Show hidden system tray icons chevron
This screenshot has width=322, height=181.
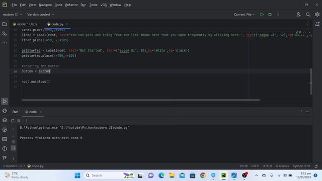(x=256, y=175)
